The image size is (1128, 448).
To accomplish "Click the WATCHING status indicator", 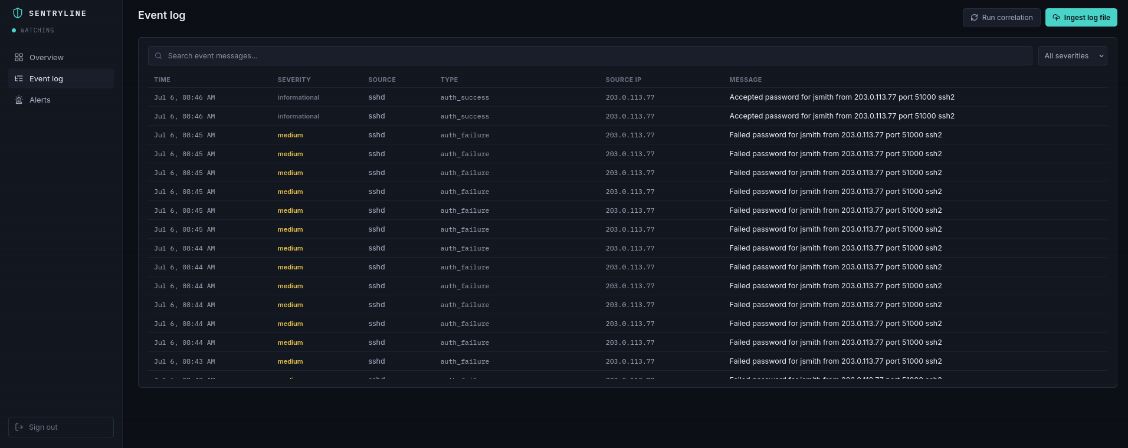I will pos(33,30).
